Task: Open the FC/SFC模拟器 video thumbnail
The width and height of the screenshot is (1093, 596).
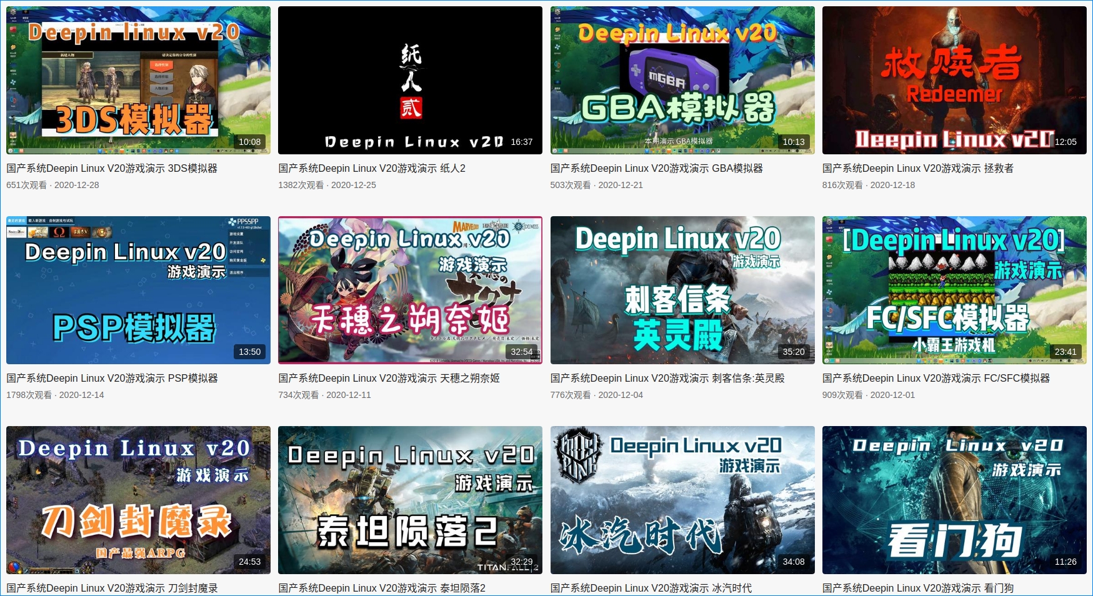Action: pos(954,290)
